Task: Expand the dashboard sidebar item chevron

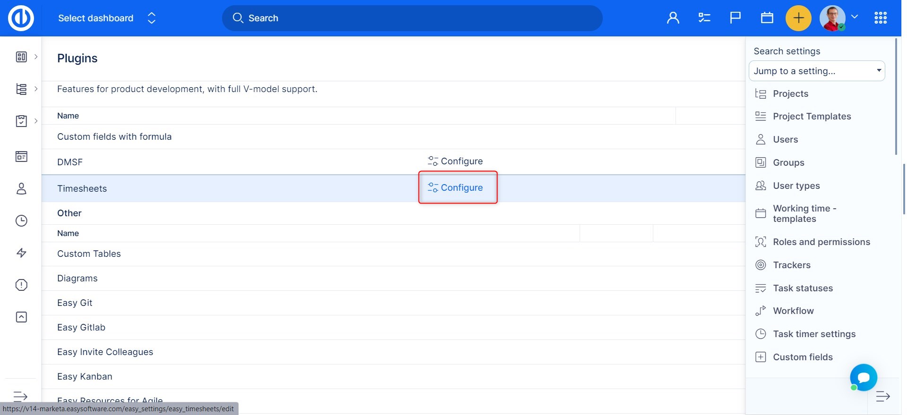Action: pyautogui.click(x=36, y=57)
